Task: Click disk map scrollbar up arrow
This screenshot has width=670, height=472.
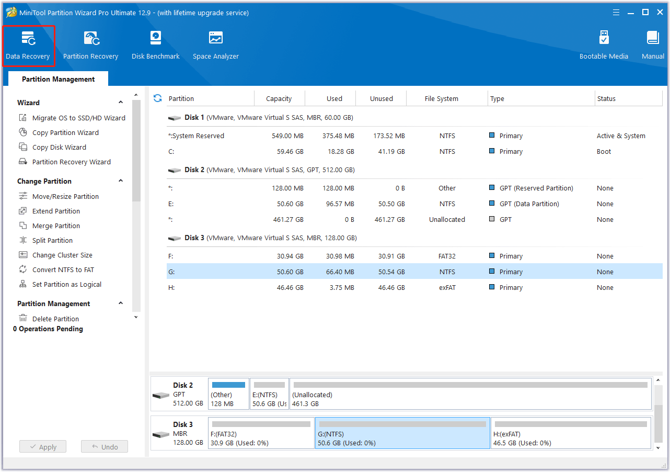Action: point(658,380)
